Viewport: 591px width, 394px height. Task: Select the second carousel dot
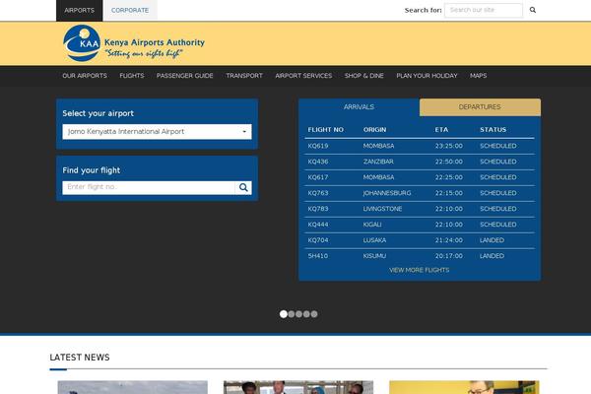pos(292,314)
